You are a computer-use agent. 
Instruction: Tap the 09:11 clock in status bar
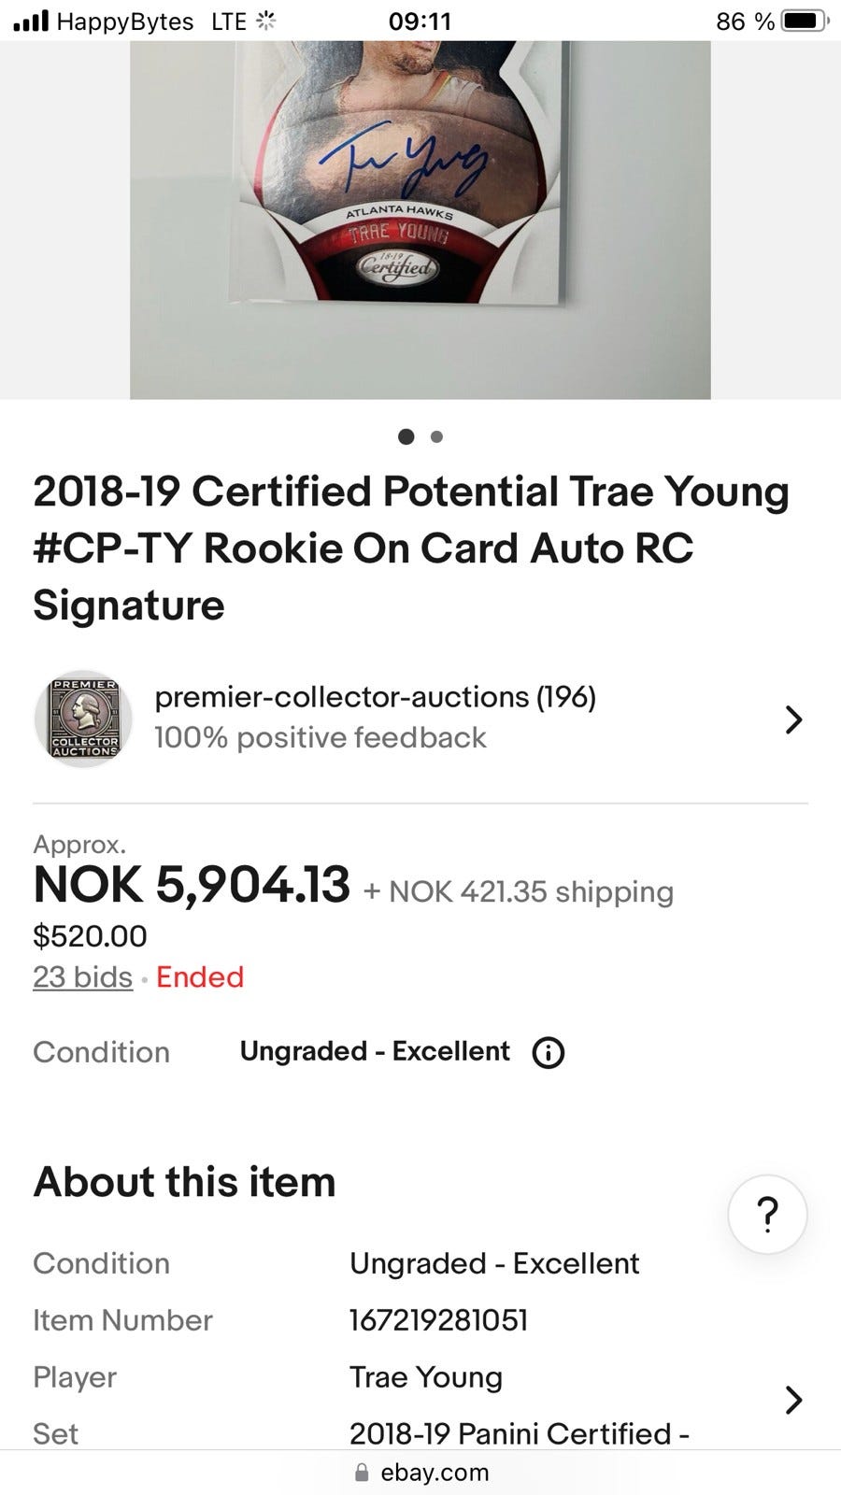tap(420, 21)
